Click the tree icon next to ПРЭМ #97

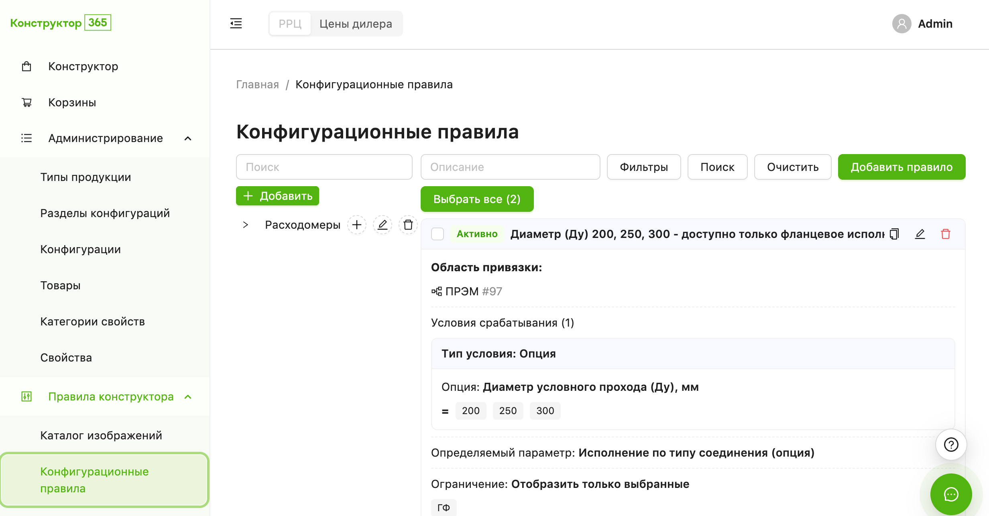pyautogui.click(x=436, y=291)
